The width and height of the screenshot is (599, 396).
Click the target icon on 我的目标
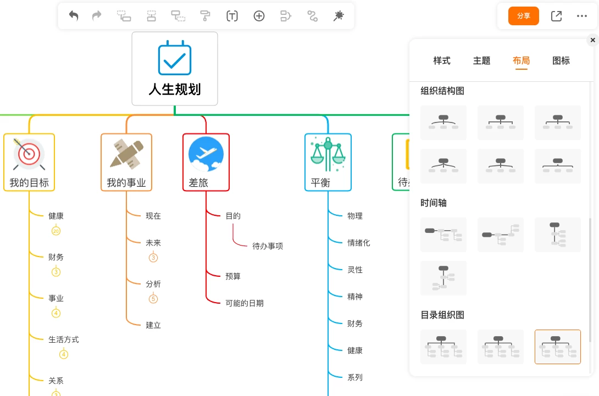[29, 154]
